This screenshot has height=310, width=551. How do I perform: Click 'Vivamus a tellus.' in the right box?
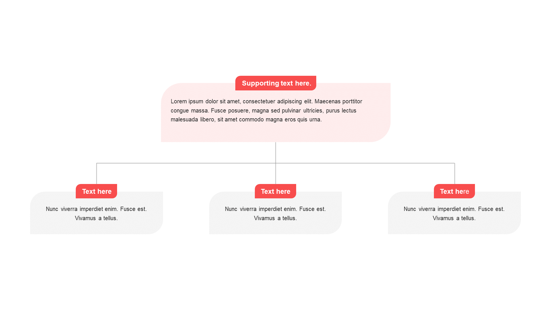pos(454,218)
